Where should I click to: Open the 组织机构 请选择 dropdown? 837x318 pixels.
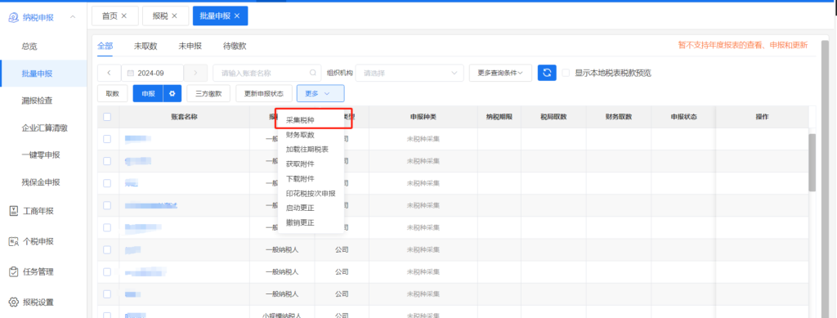[x=410, y=73]
